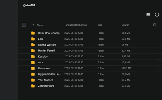Sort by the Ukuran column header
This screenshot has height=100, width=162.
(x=125, y=25)
